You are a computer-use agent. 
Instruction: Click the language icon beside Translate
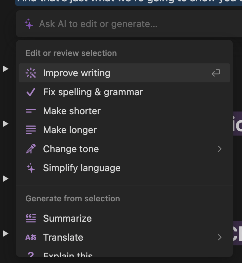(31, 238)
